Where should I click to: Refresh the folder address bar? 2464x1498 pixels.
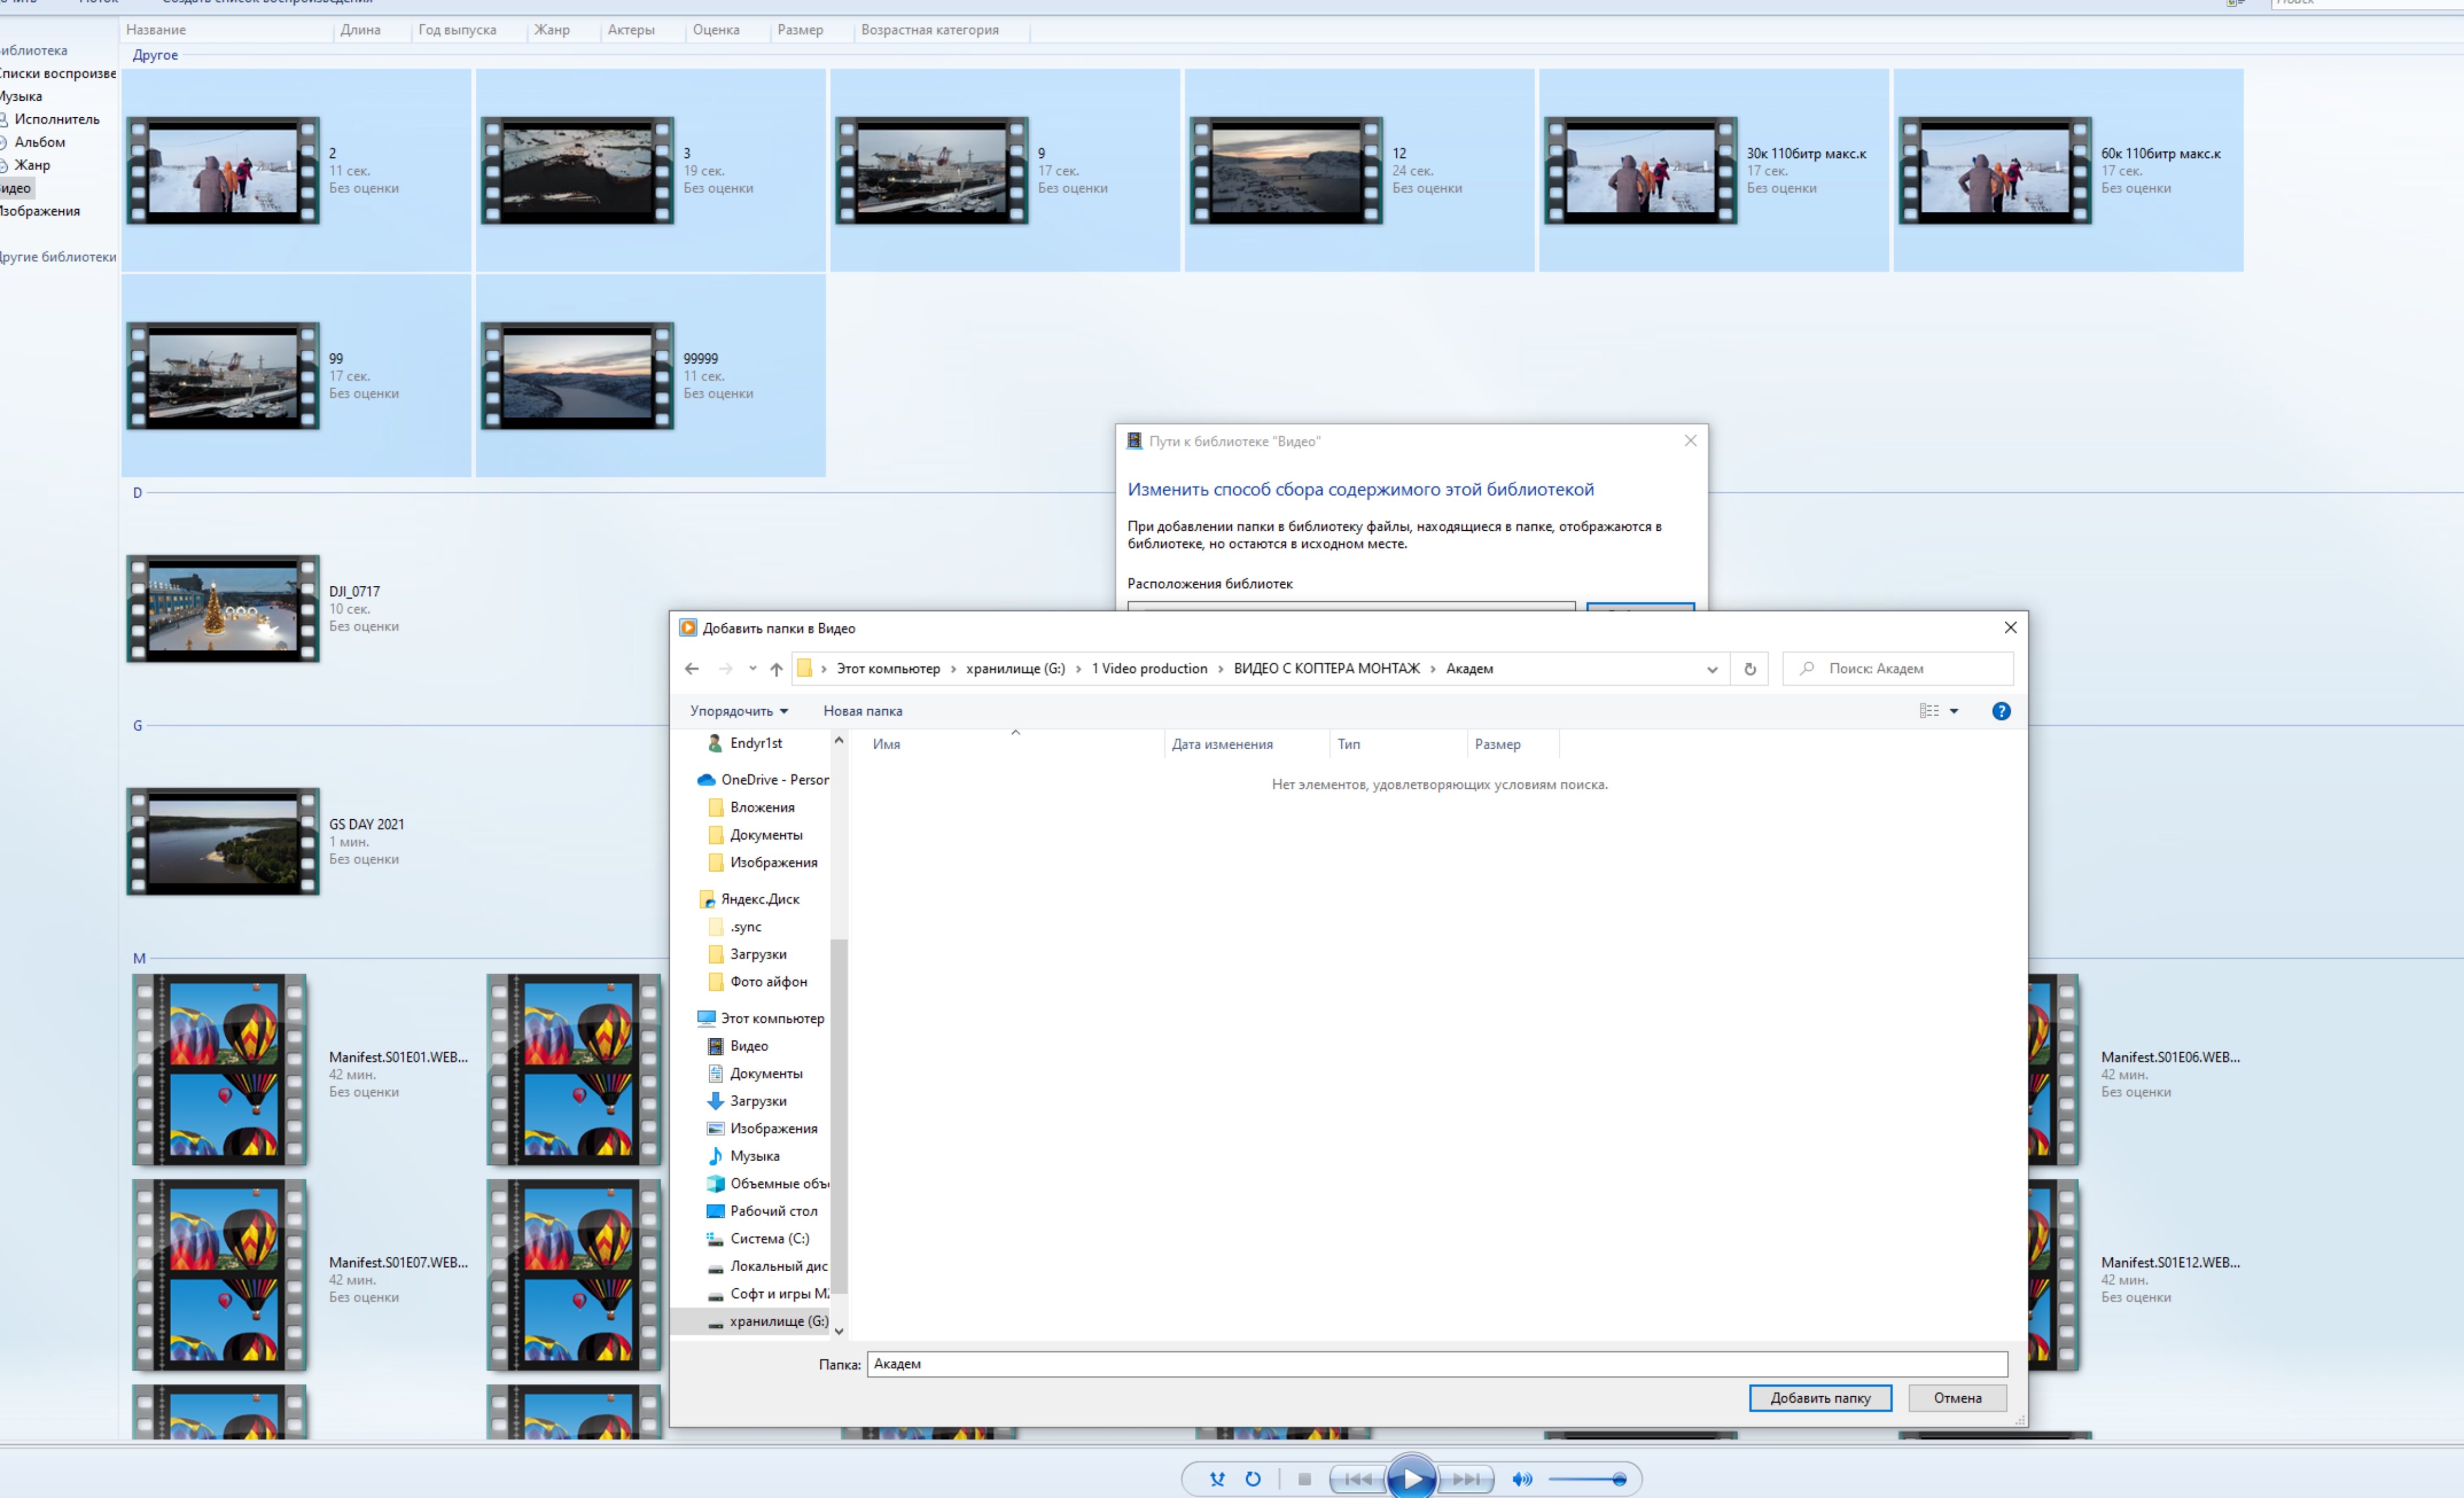pyautogui.click(x=1750, y=669)
